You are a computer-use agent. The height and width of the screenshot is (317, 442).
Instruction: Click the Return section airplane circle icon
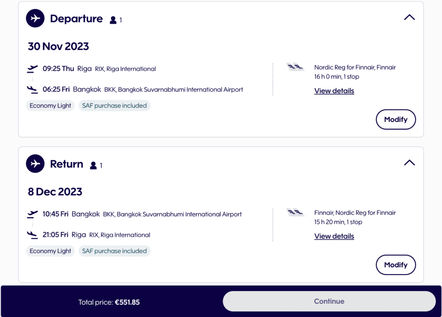[35, 164]
